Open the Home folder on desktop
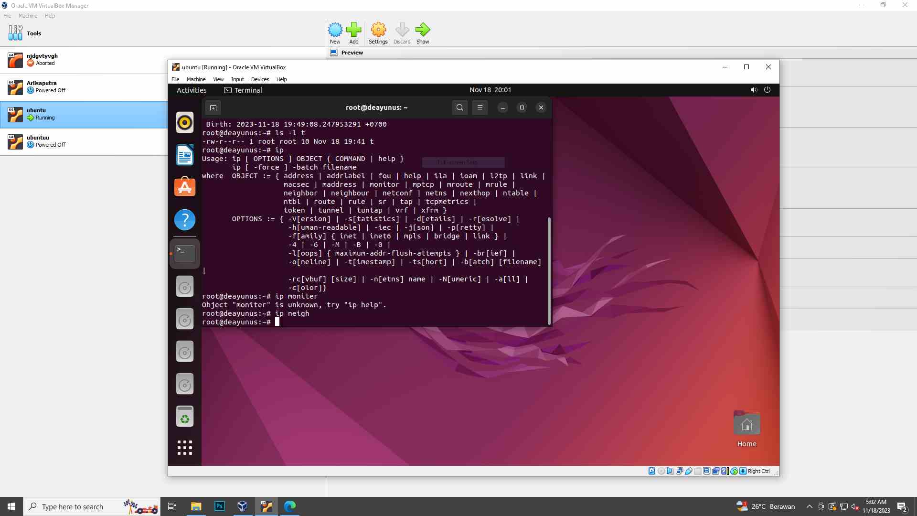Image resolution: width=917 pixels, height=516 pixels. pos(747,429)
